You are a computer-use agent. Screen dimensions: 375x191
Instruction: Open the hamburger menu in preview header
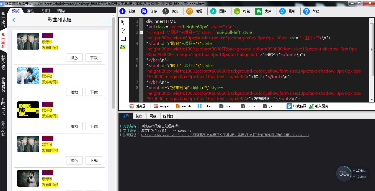pos(106,20)
